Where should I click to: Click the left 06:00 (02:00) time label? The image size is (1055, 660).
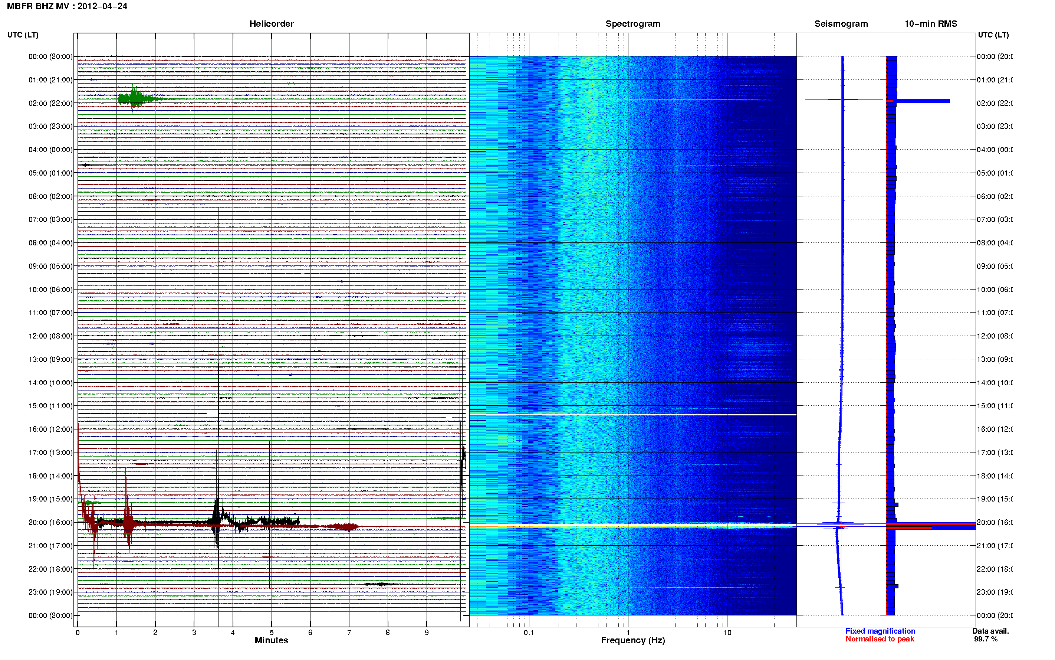pos(50,196)
